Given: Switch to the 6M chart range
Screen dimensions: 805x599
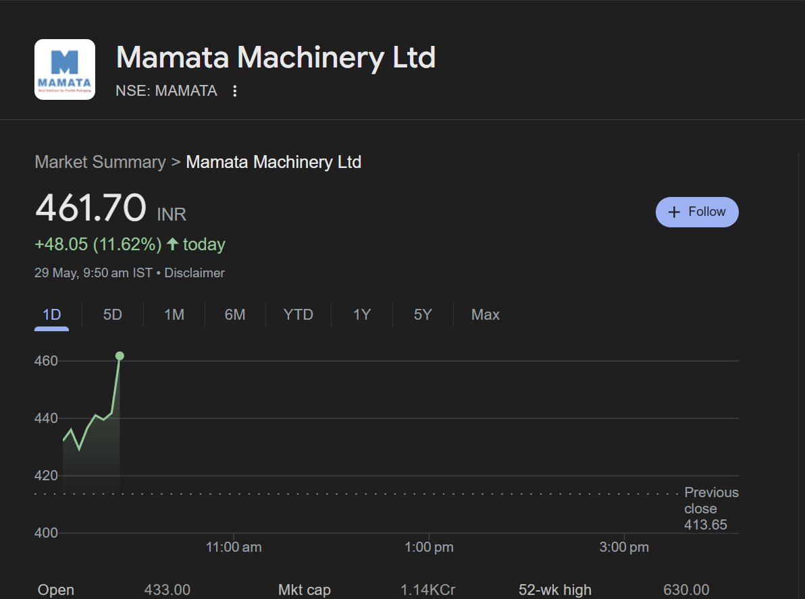Looking at the screenshot, I should click(235, 314).
